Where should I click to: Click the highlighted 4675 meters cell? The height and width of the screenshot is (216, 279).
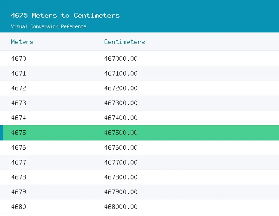point(19,133)
